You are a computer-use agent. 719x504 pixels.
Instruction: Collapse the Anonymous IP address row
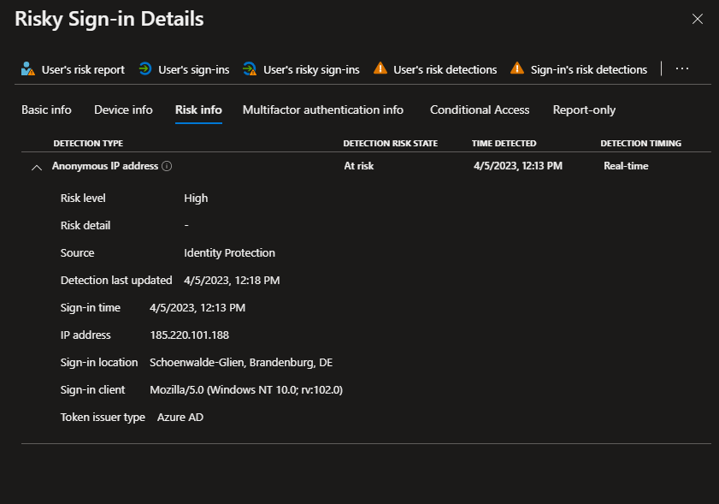coord(36,167)
